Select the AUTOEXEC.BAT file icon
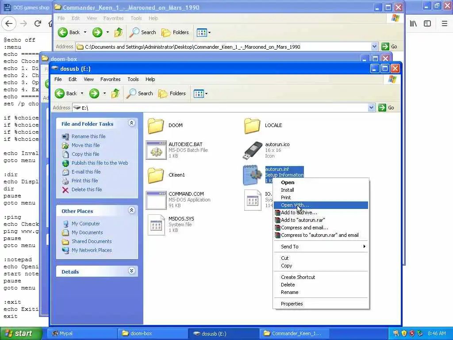Screen dimensions: 453x340 pos(156,151)
